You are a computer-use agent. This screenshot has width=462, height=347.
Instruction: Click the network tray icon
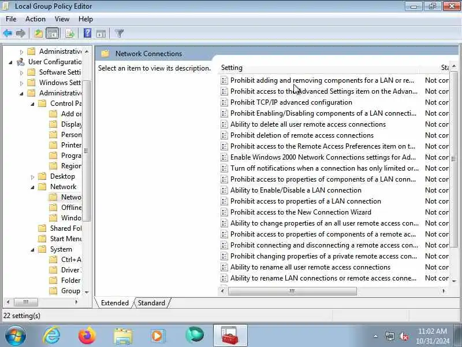[389, 336]
